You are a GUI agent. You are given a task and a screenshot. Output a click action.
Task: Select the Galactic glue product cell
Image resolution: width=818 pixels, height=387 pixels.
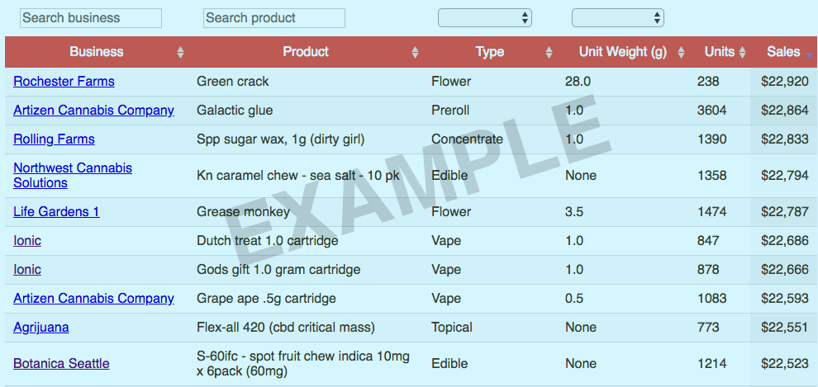tap(235, 111)
